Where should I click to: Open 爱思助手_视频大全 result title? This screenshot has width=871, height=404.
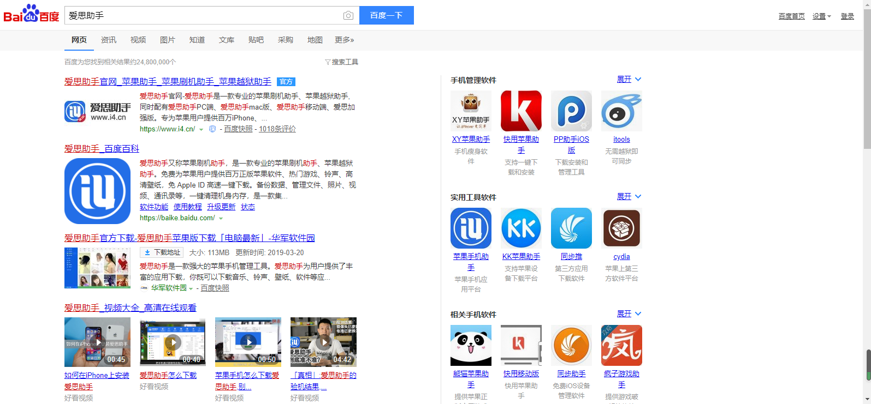pyautogui.click(x=131, y=308)
